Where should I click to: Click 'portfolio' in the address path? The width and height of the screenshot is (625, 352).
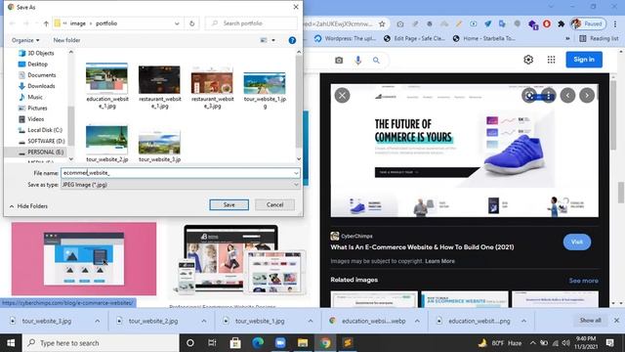click(x=106, y=23)
